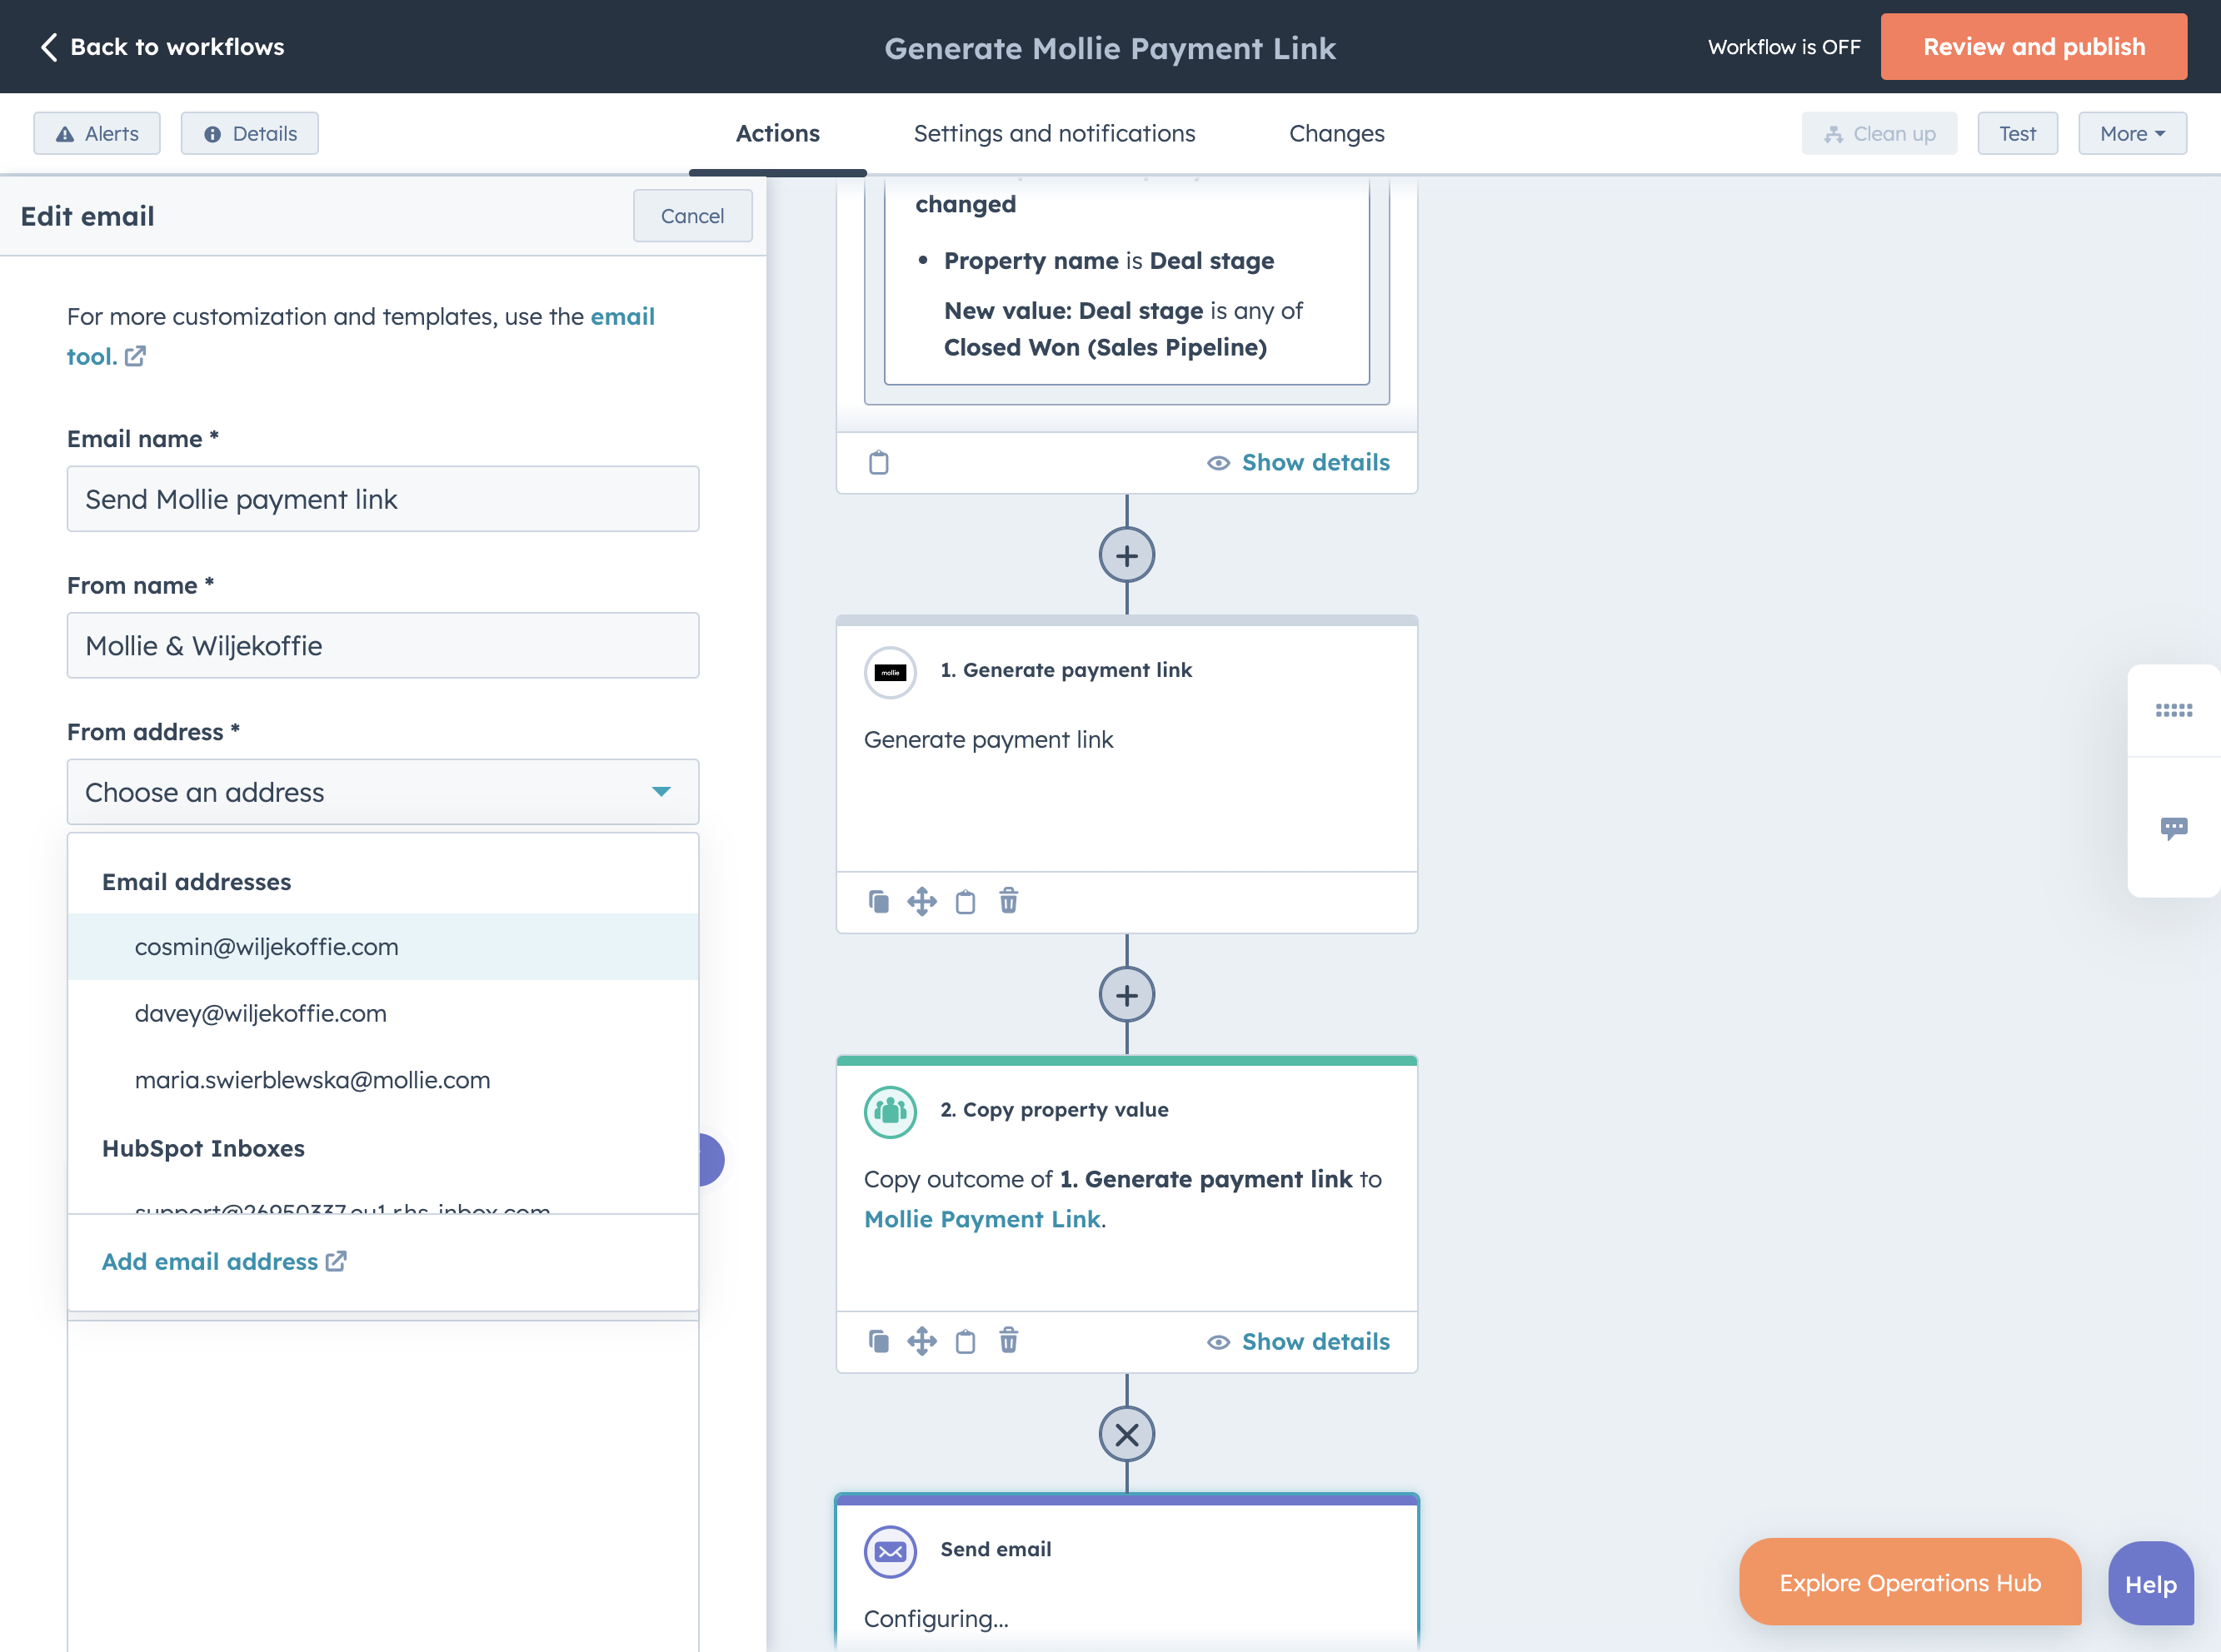This screenshot has height=1652, width=2221.
Task: Click the Email name input field
Action: (383, 499)
